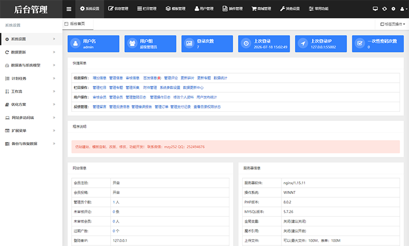Open the 信息管理 top menu
Screen dimensions: 409x246
pos(118,9)
